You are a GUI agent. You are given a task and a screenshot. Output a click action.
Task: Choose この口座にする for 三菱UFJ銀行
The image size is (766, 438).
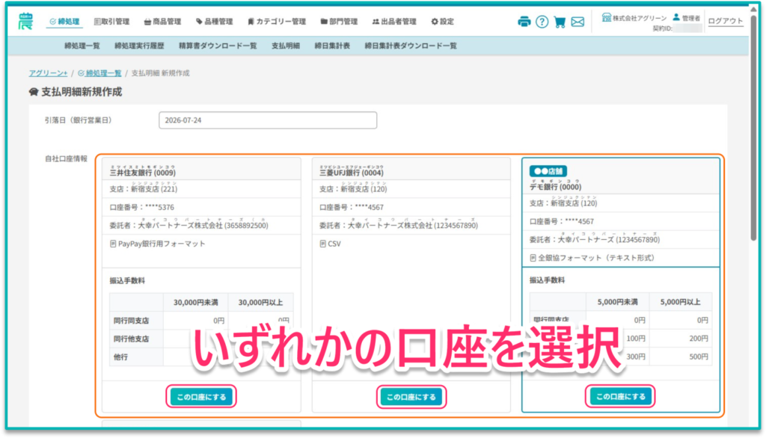tap(411, 396)
